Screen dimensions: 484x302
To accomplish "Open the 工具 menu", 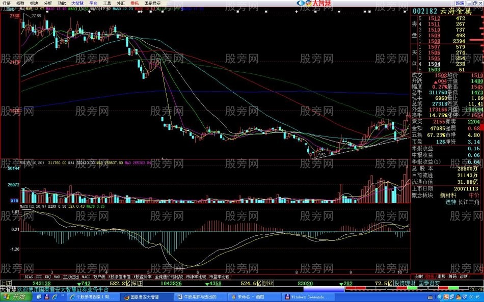I will [x=107, y=3].
